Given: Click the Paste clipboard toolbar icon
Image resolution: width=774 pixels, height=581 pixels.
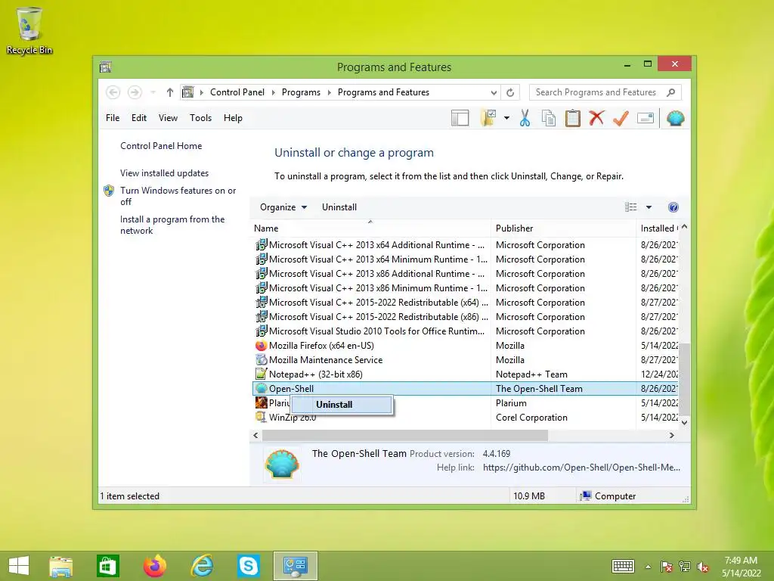Looking at the screenshot, I should click(573, 118).
